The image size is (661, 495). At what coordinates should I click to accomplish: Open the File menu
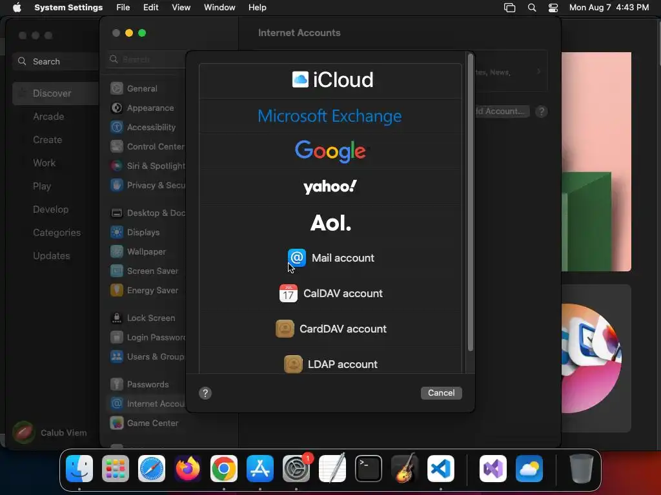point(123,8)
